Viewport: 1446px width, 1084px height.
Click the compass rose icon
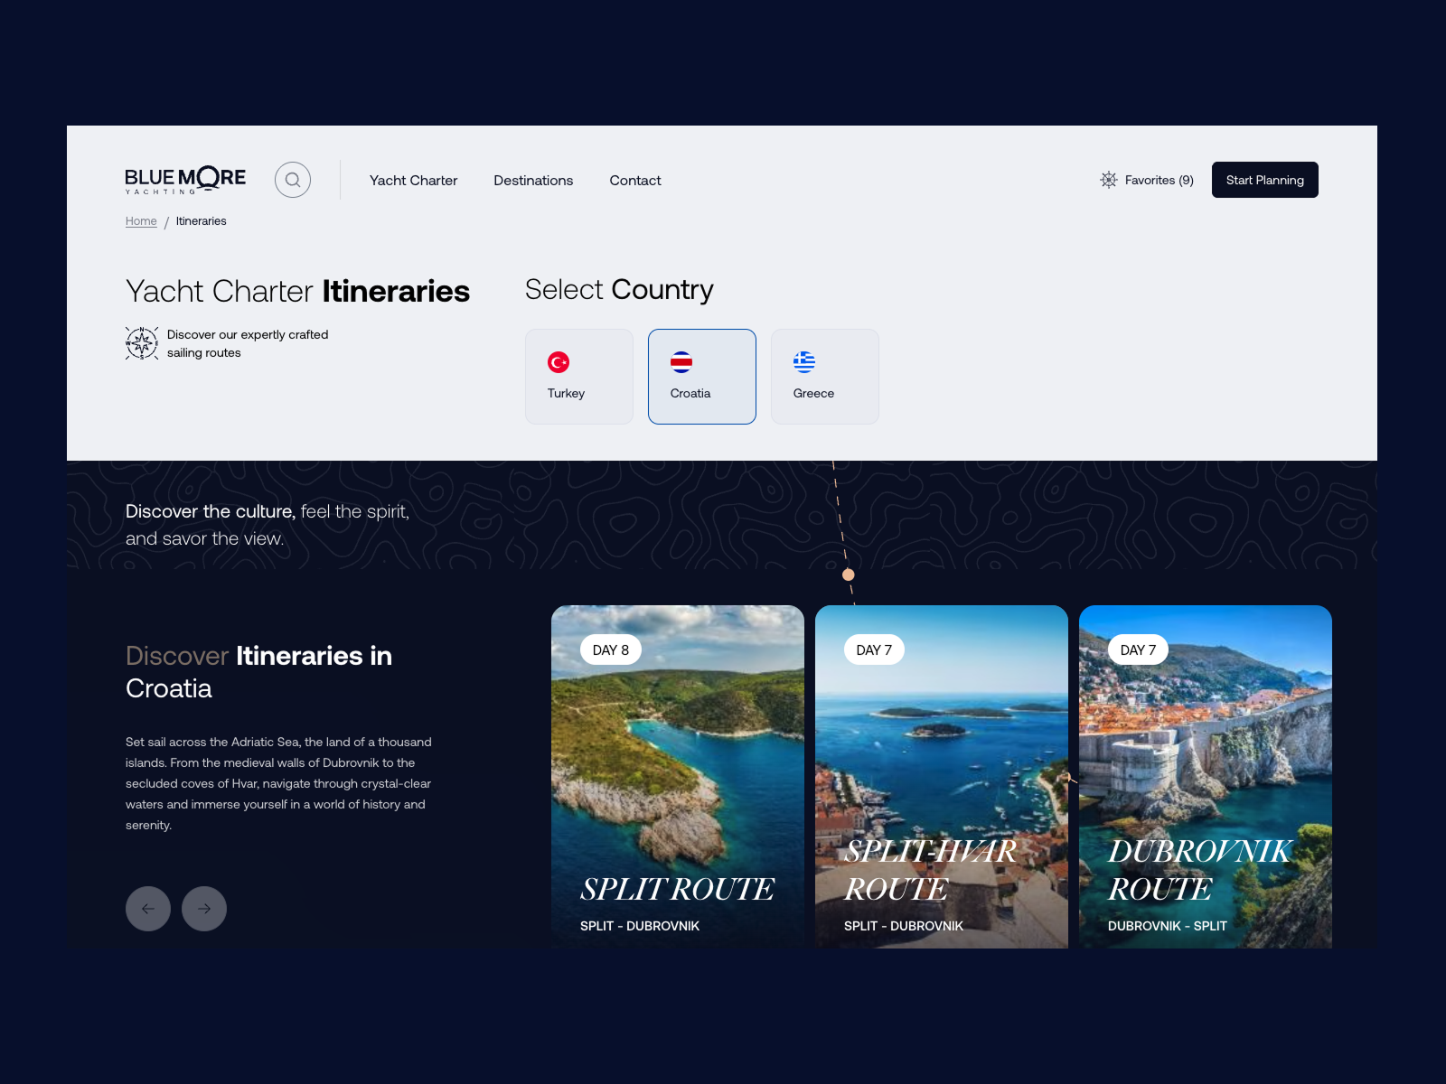coord(142,343)
